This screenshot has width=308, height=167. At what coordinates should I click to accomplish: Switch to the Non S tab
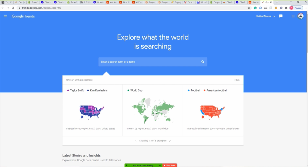pos(124,2)
